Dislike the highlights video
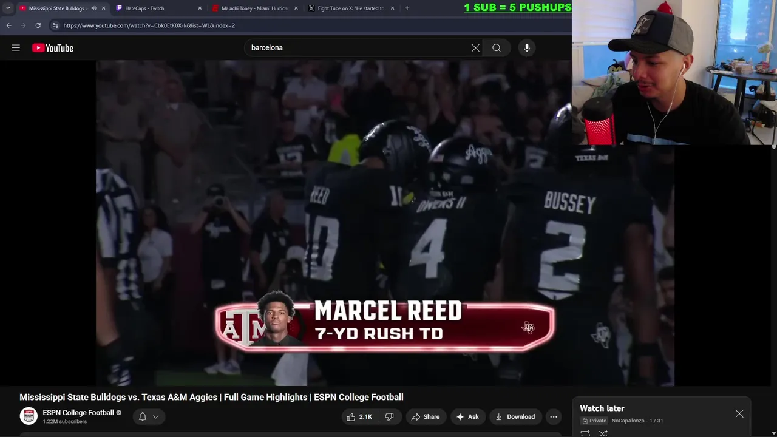The width and height of the screenshot is (777, 437). (x=390, y=417)
